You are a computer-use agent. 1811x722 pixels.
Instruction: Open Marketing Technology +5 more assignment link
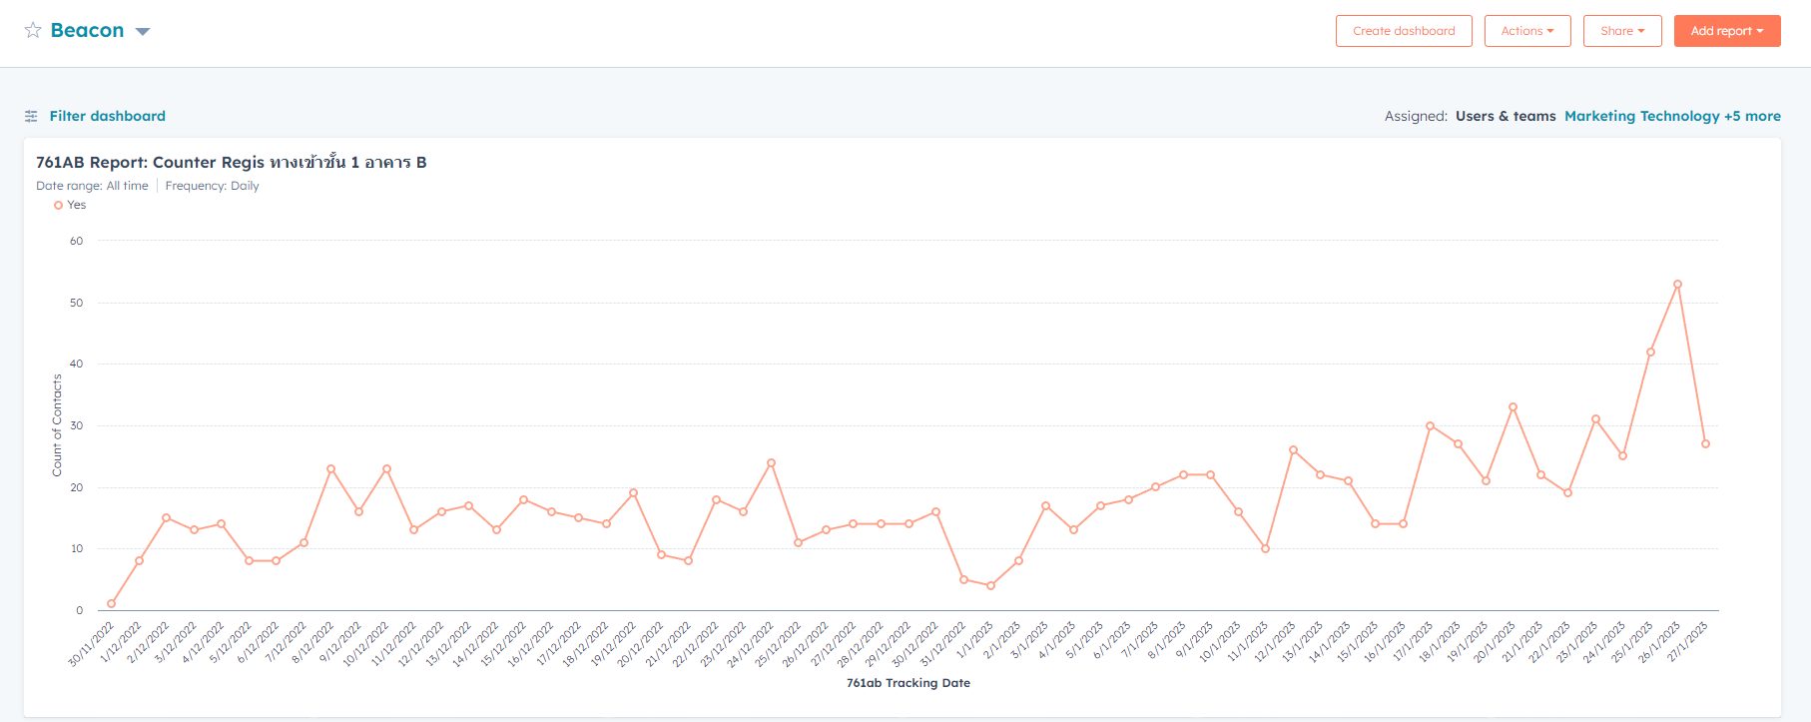tap(1672, 116)
